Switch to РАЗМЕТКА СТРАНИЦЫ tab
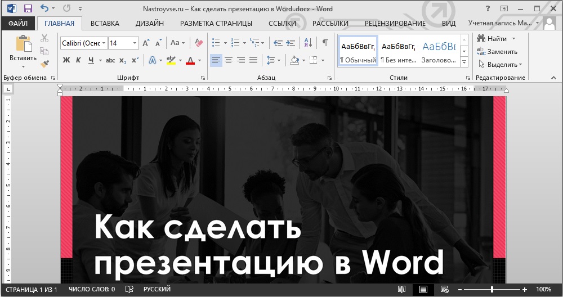563x297 pixels. 216,23
